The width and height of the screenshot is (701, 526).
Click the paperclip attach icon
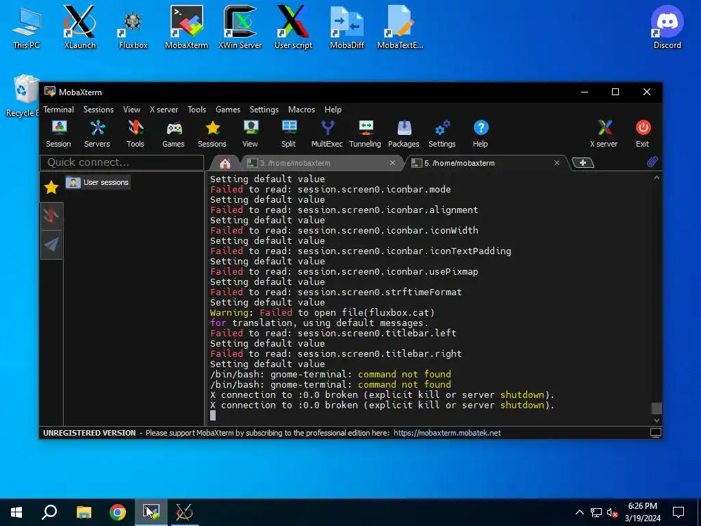coord(652,162)
